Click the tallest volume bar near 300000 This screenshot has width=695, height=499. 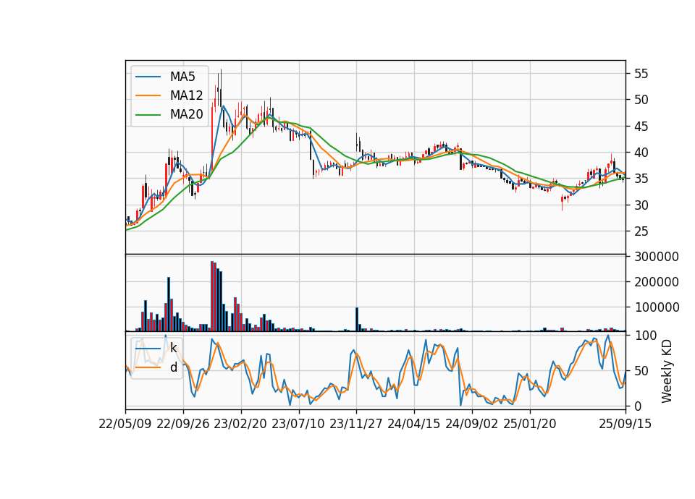click(212, 297)
